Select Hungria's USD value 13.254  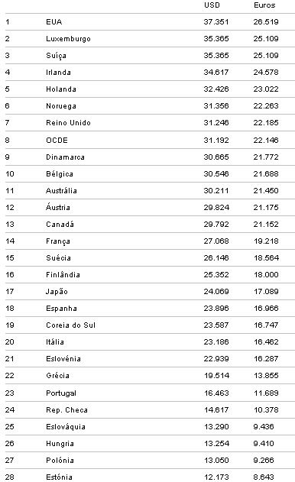[216, 444]
